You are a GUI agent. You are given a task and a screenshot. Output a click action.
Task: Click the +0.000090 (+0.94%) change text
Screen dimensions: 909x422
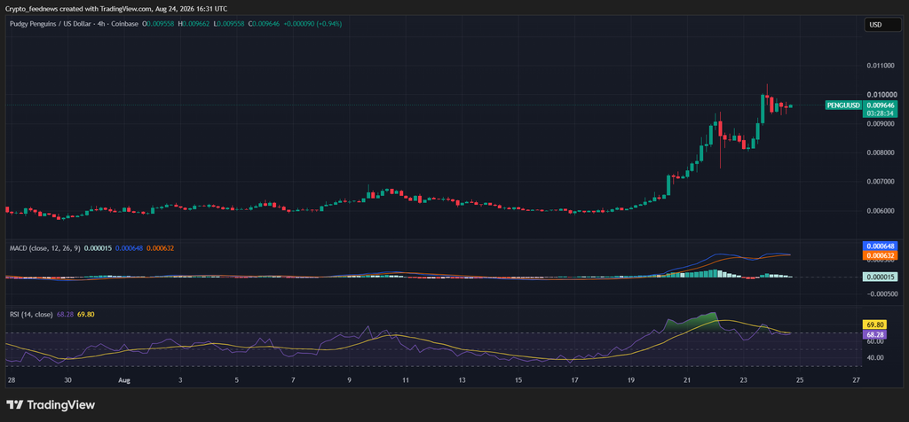[312, 24]
